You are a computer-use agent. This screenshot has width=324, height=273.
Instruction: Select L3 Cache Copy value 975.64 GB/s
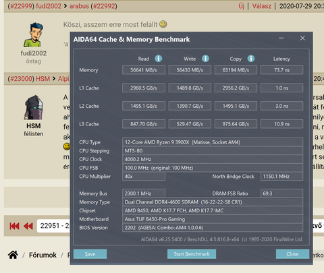pos(236,124)
